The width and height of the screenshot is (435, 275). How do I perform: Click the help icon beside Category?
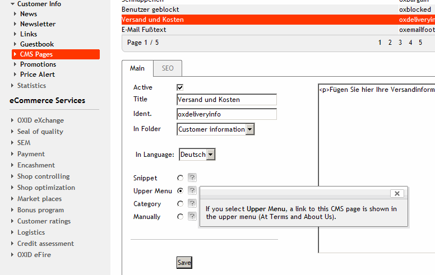click(192, 204)
